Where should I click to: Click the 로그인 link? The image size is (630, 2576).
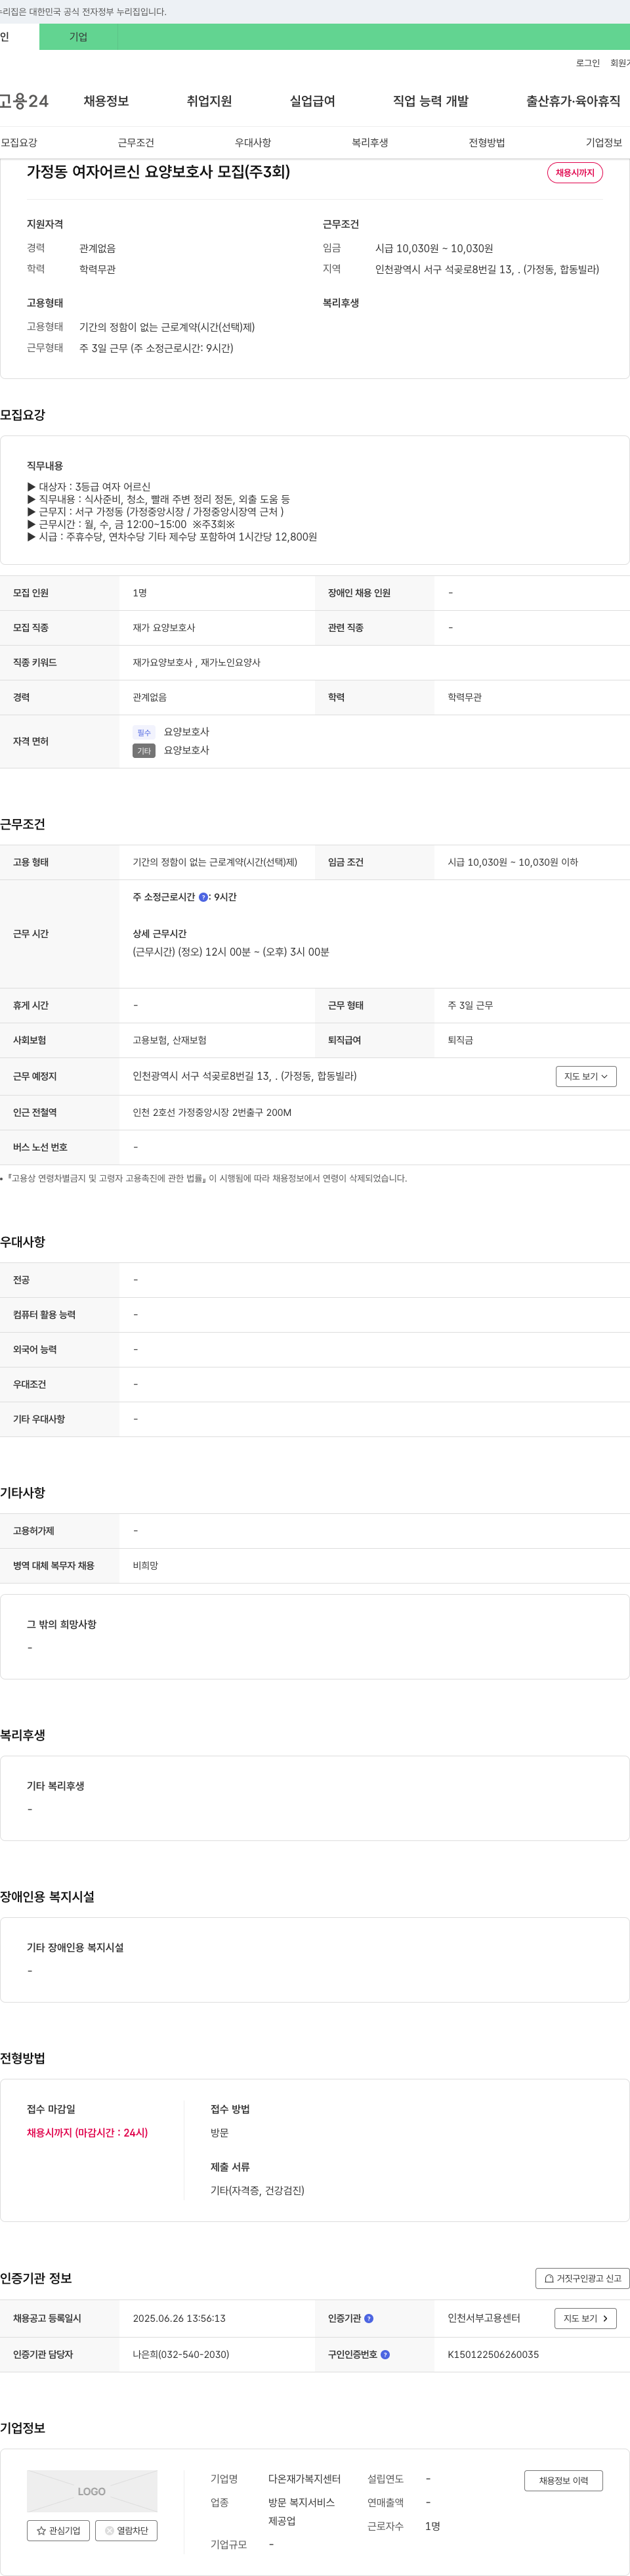587,63
